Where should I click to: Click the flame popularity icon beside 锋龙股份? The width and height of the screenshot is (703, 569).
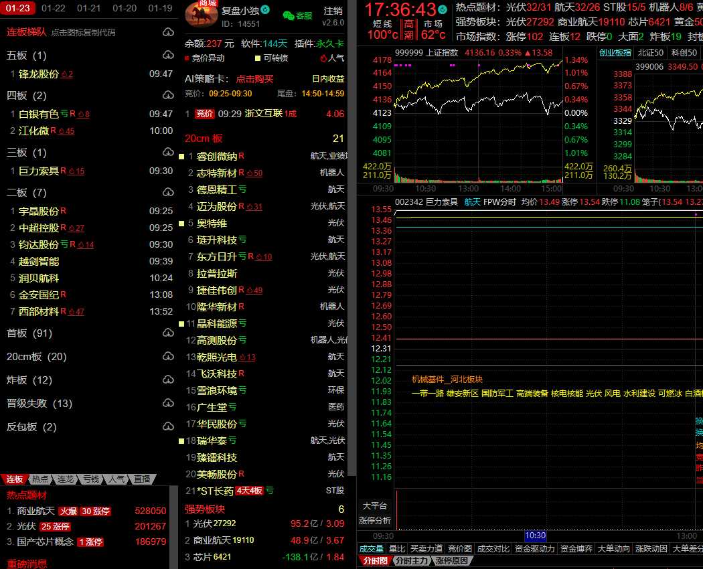(64, 75)
